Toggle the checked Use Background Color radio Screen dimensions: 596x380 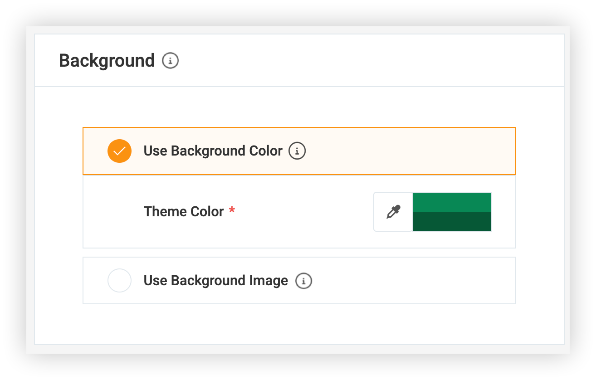[119, 151]
